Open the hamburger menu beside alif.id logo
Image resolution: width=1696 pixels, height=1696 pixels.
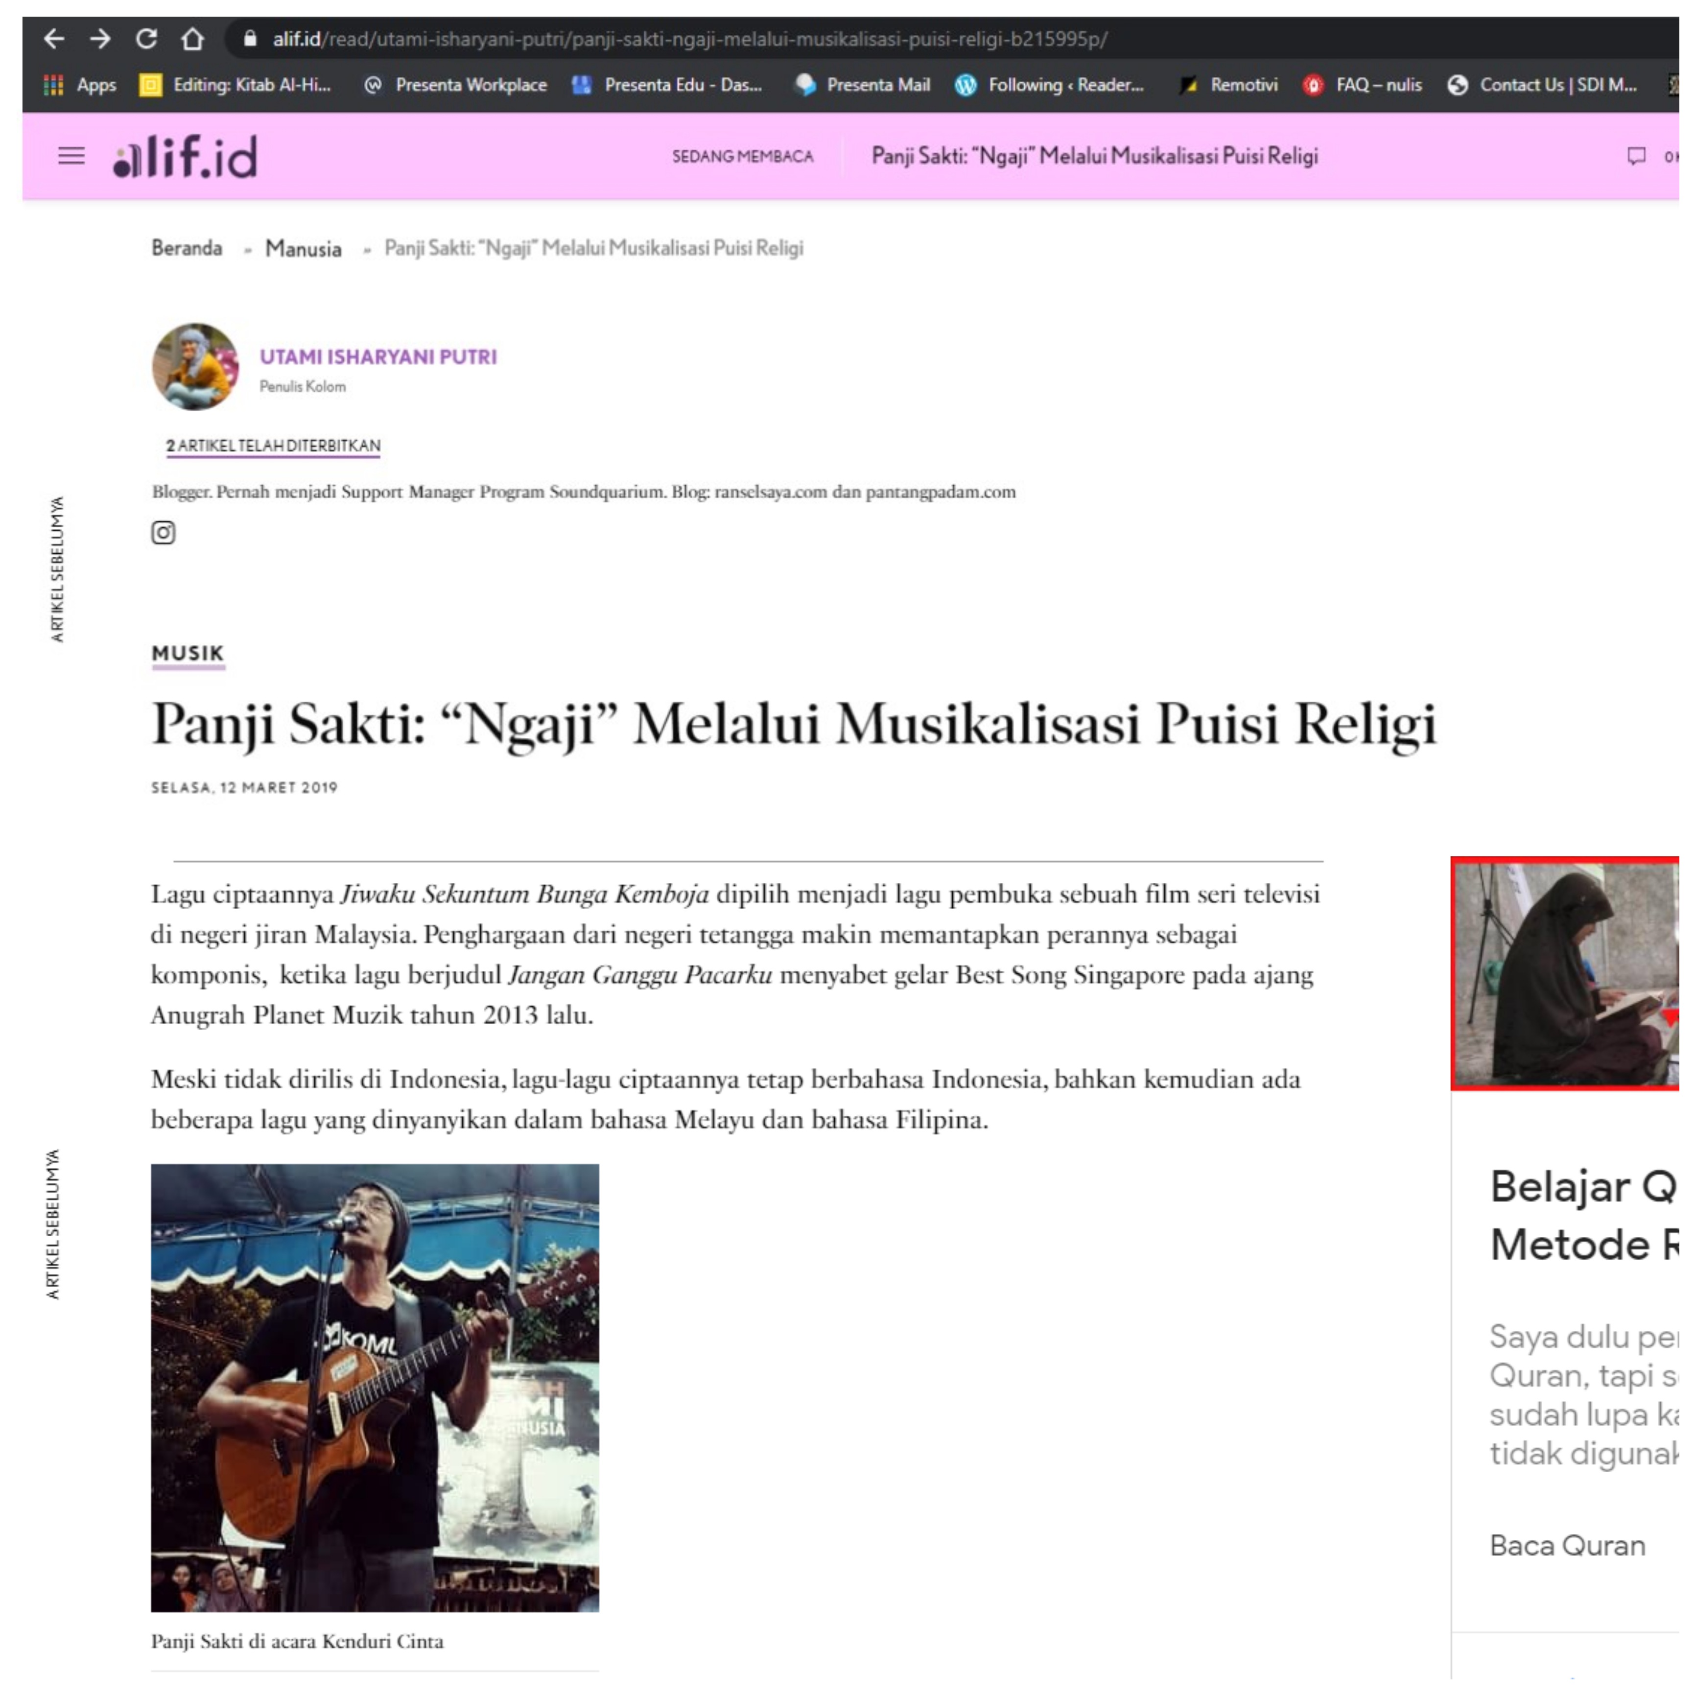point(72,156)
